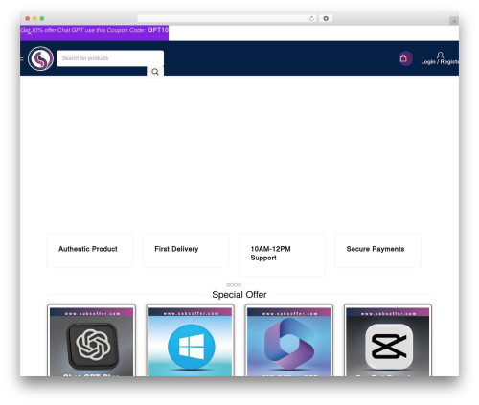Open the hamburger menu beside the logo
Image resolution: width=479 pixels, height=405 pixels.
22,58
